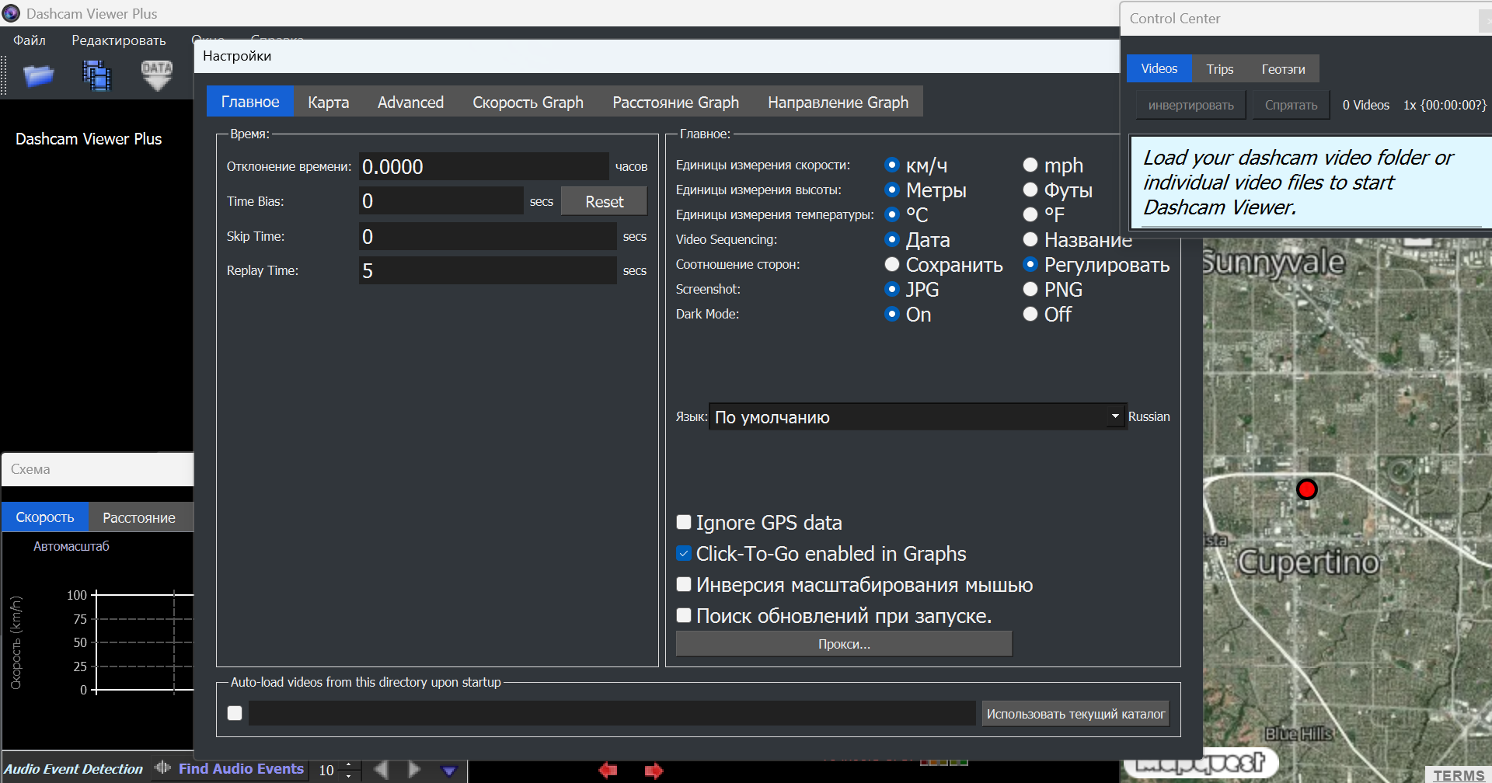
Task: Choose PNG screenshot format
Action: coord(1030,289)
